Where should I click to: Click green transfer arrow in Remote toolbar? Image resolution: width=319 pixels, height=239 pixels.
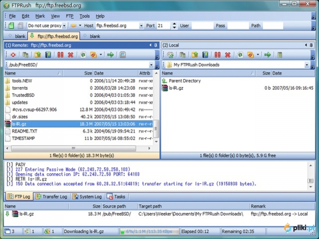tap(110, 55)
